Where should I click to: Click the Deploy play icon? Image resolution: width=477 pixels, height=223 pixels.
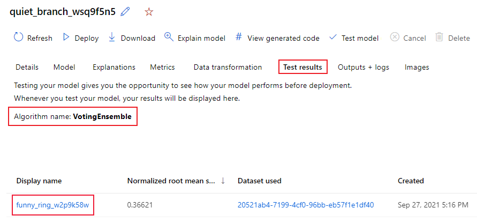[66, 38]
